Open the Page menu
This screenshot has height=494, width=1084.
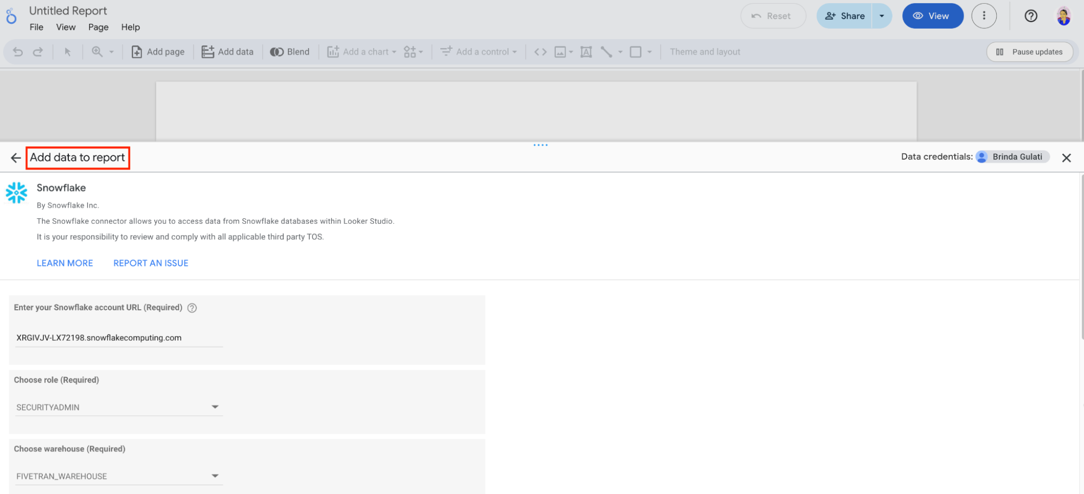98,27
